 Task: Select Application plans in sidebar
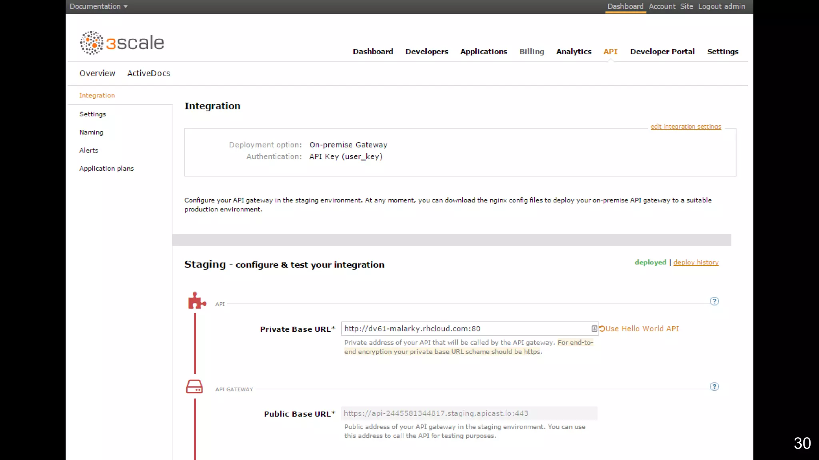tap(106, 169)
